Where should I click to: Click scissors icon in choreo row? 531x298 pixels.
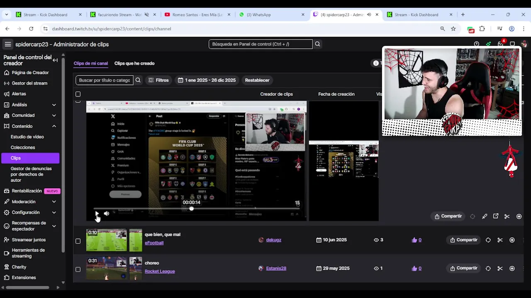(x=500, y=268)
